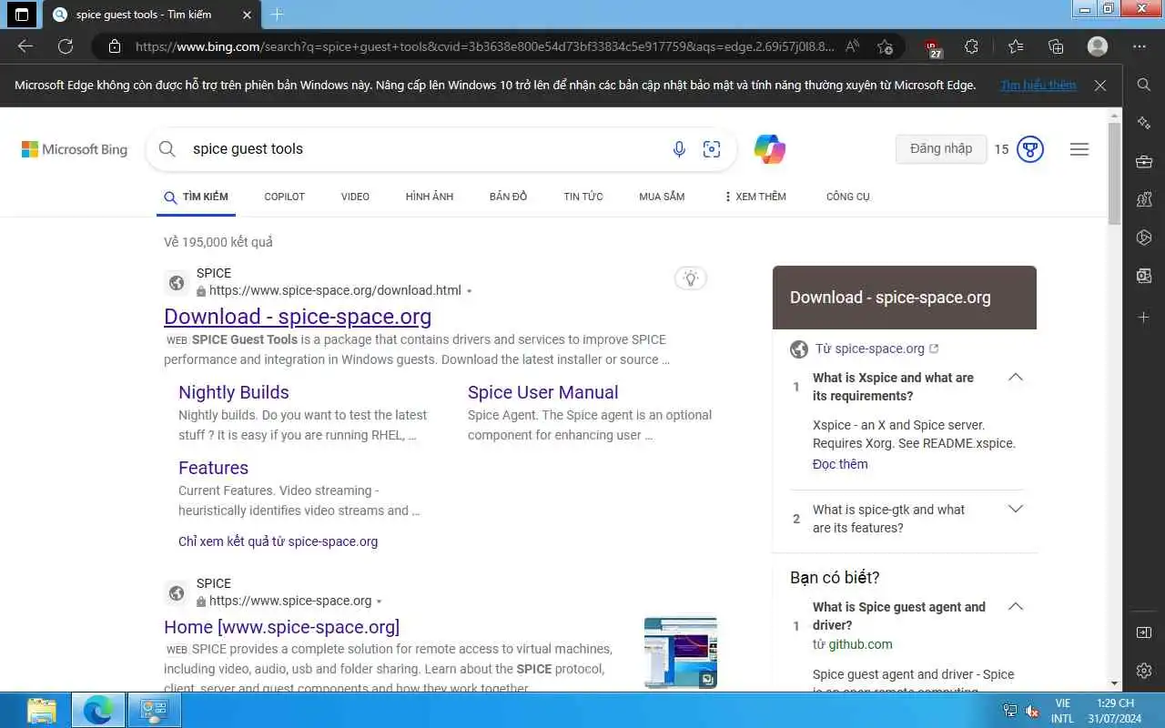Go to Microsoft Bing homepage logo

[x=75, y=149]
